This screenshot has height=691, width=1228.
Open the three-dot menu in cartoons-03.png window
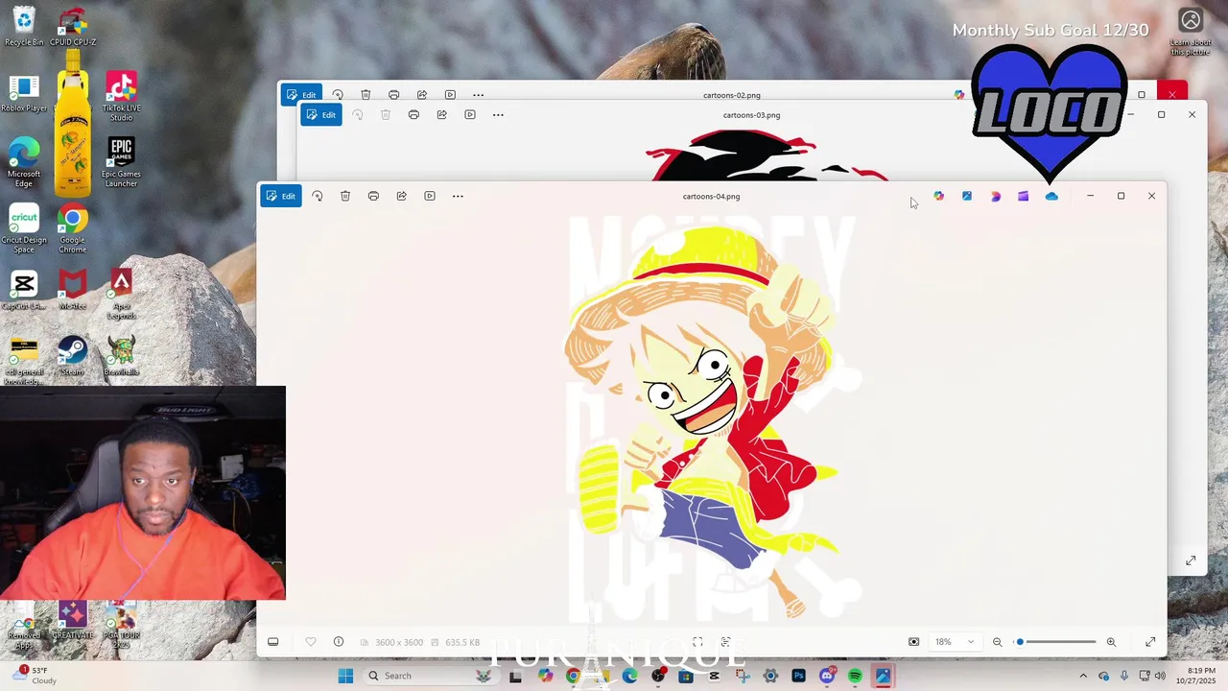tap(498, 115)
